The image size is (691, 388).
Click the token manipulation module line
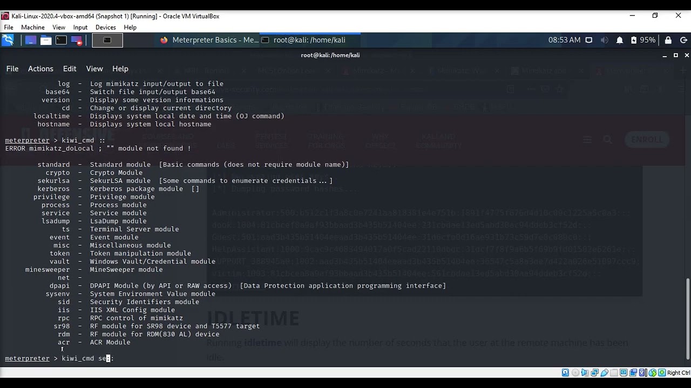[x=120, y=253]
